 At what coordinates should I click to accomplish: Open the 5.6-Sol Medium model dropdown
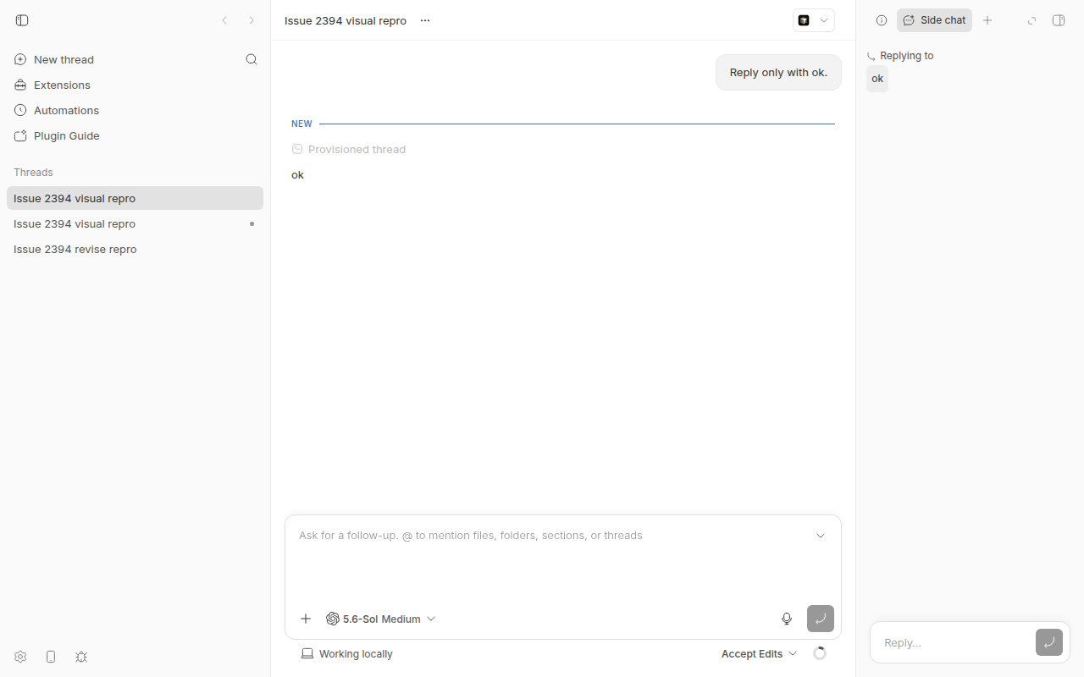[x=381, y=619]
